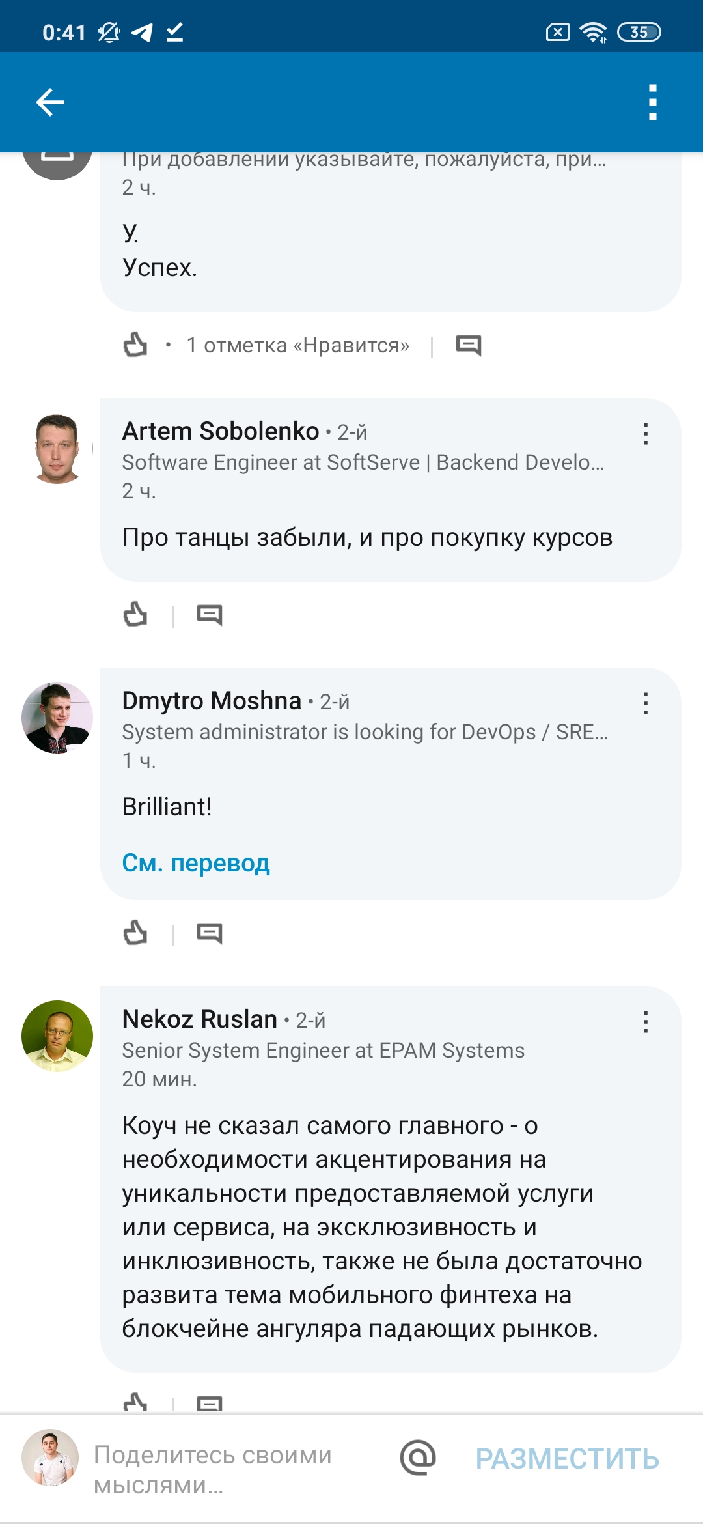Tap the back arrow in header

[50, 102]
